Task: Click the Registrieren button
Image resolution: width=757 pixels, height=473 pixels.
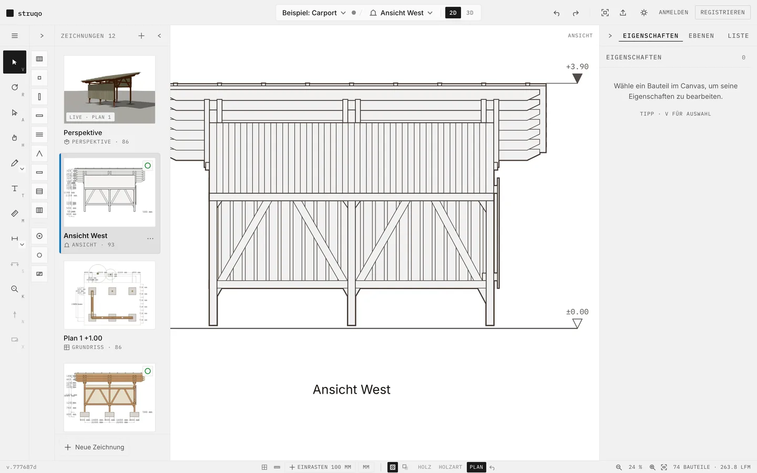Action: point(723,13)
